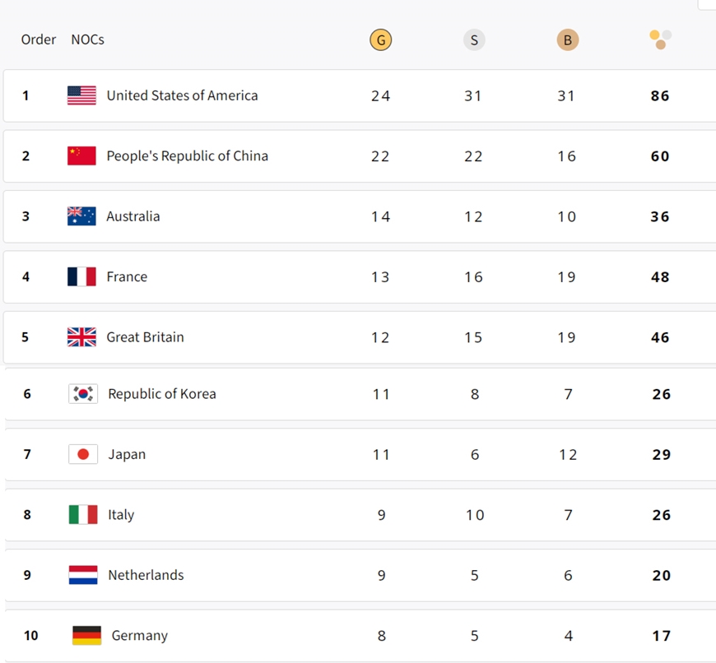The width and height of the screenshot is (716, 663).
Task: Sort by the Order column header
Action: (x=39, y=39)
